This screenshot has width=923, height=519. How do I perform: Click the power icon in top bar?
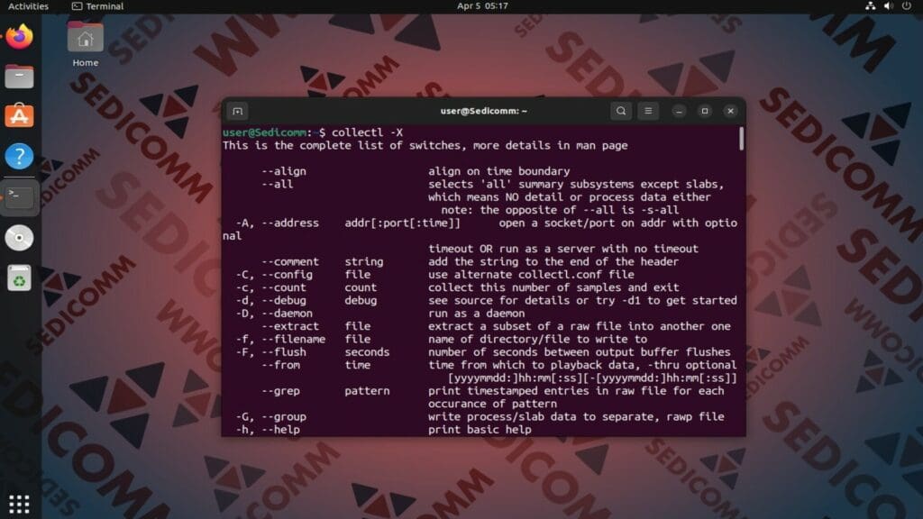tap(907, 6)
